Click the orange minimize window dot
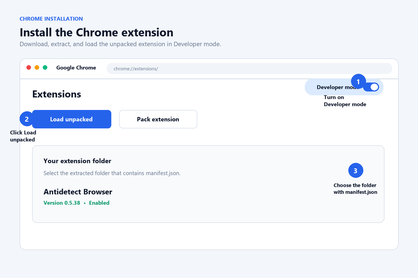418x278 pixels. point(37,67)
